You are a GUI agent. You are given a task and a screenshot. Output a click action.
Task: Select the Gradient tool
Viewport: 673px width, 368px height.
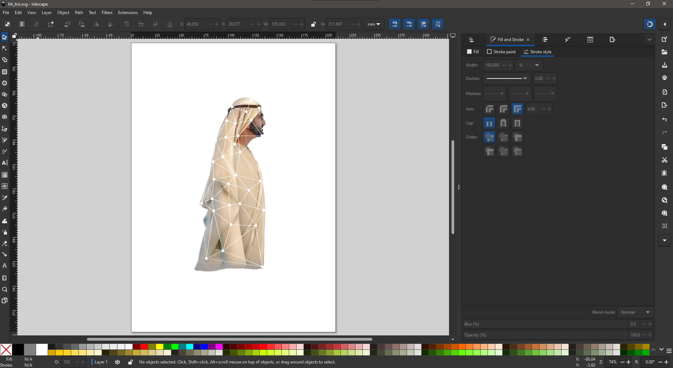coord(5,175)
